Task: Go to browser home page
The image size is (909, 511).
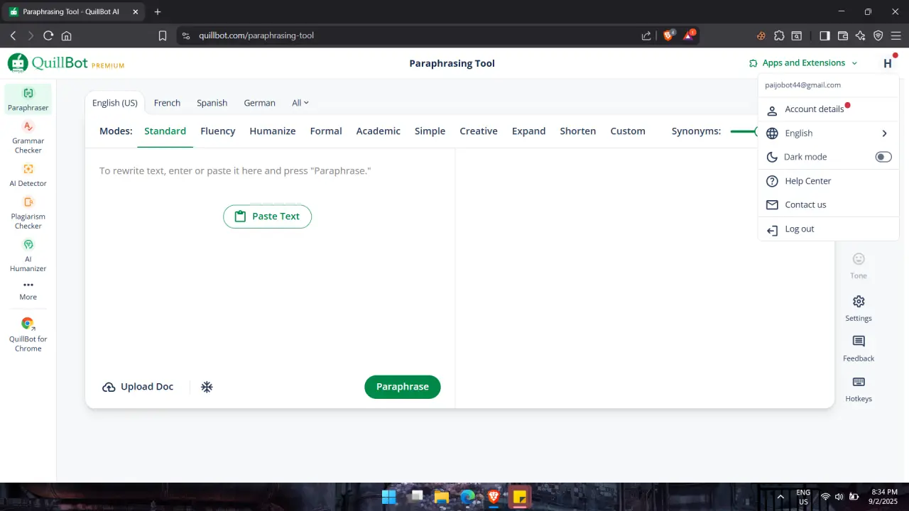Action: tap(66, 35)
